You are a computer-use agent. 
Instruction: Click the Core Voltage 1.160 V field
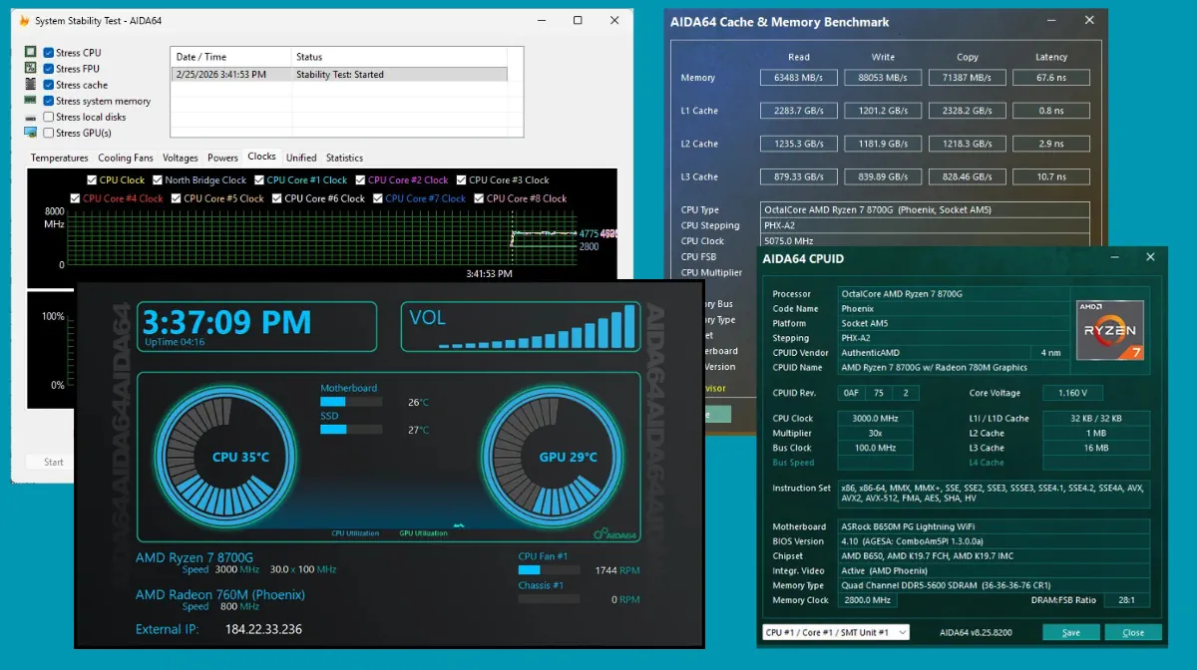pos(1072,393)
